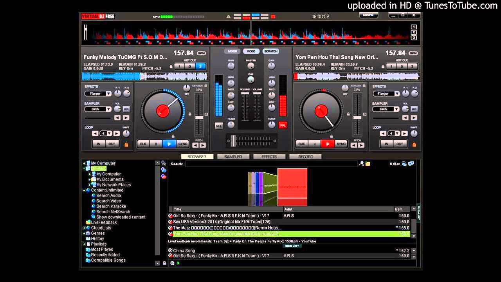Click the left deck BPM tap button
The width and height of the screenshot is (501, 282).
click(x=201, y=53)
